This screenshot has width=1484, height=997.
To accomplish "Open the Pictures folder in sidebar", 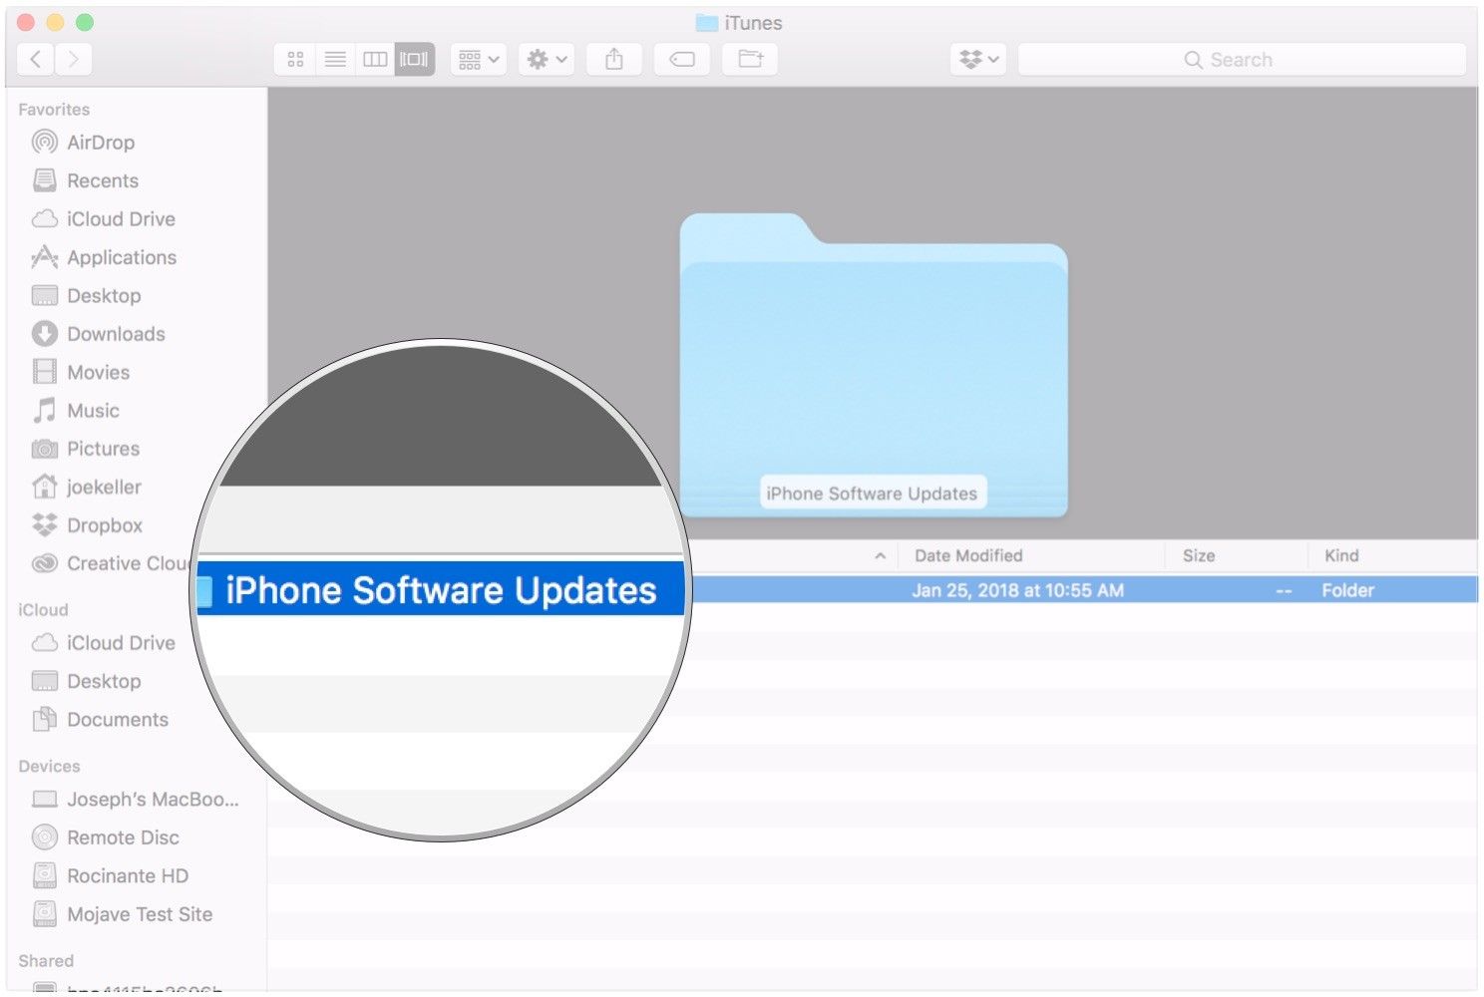I will (103, 449).
